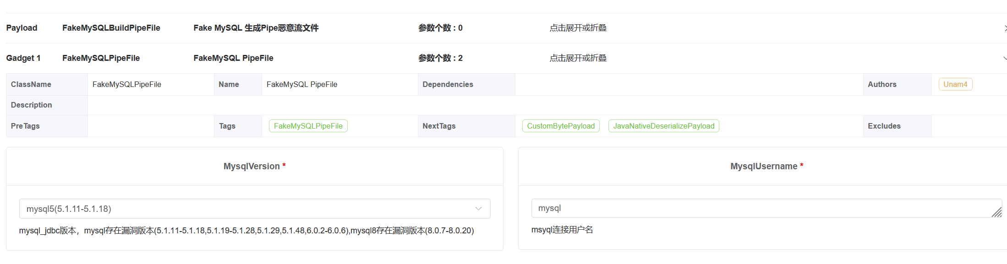Click the Gadget 1 header label
Viewport: 1007px width, 264px height.
[23, 58]
